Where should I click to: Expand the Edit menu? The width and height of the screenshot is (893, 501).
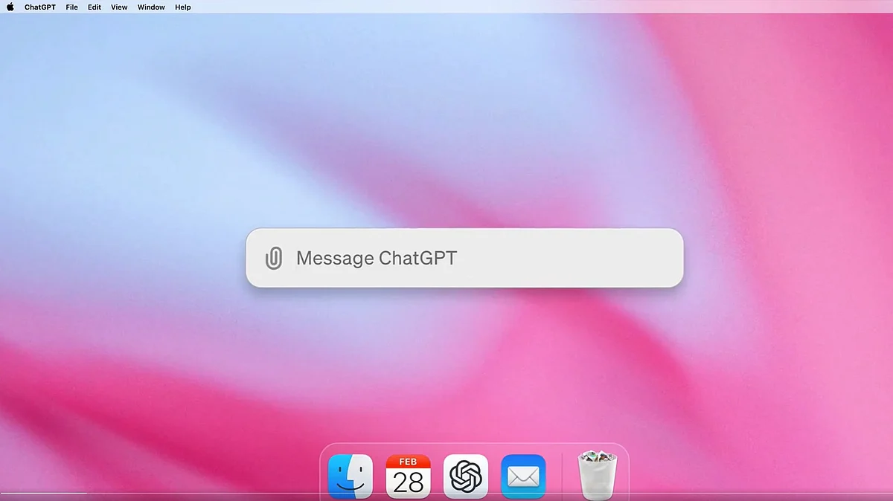(x=95, y=7)
